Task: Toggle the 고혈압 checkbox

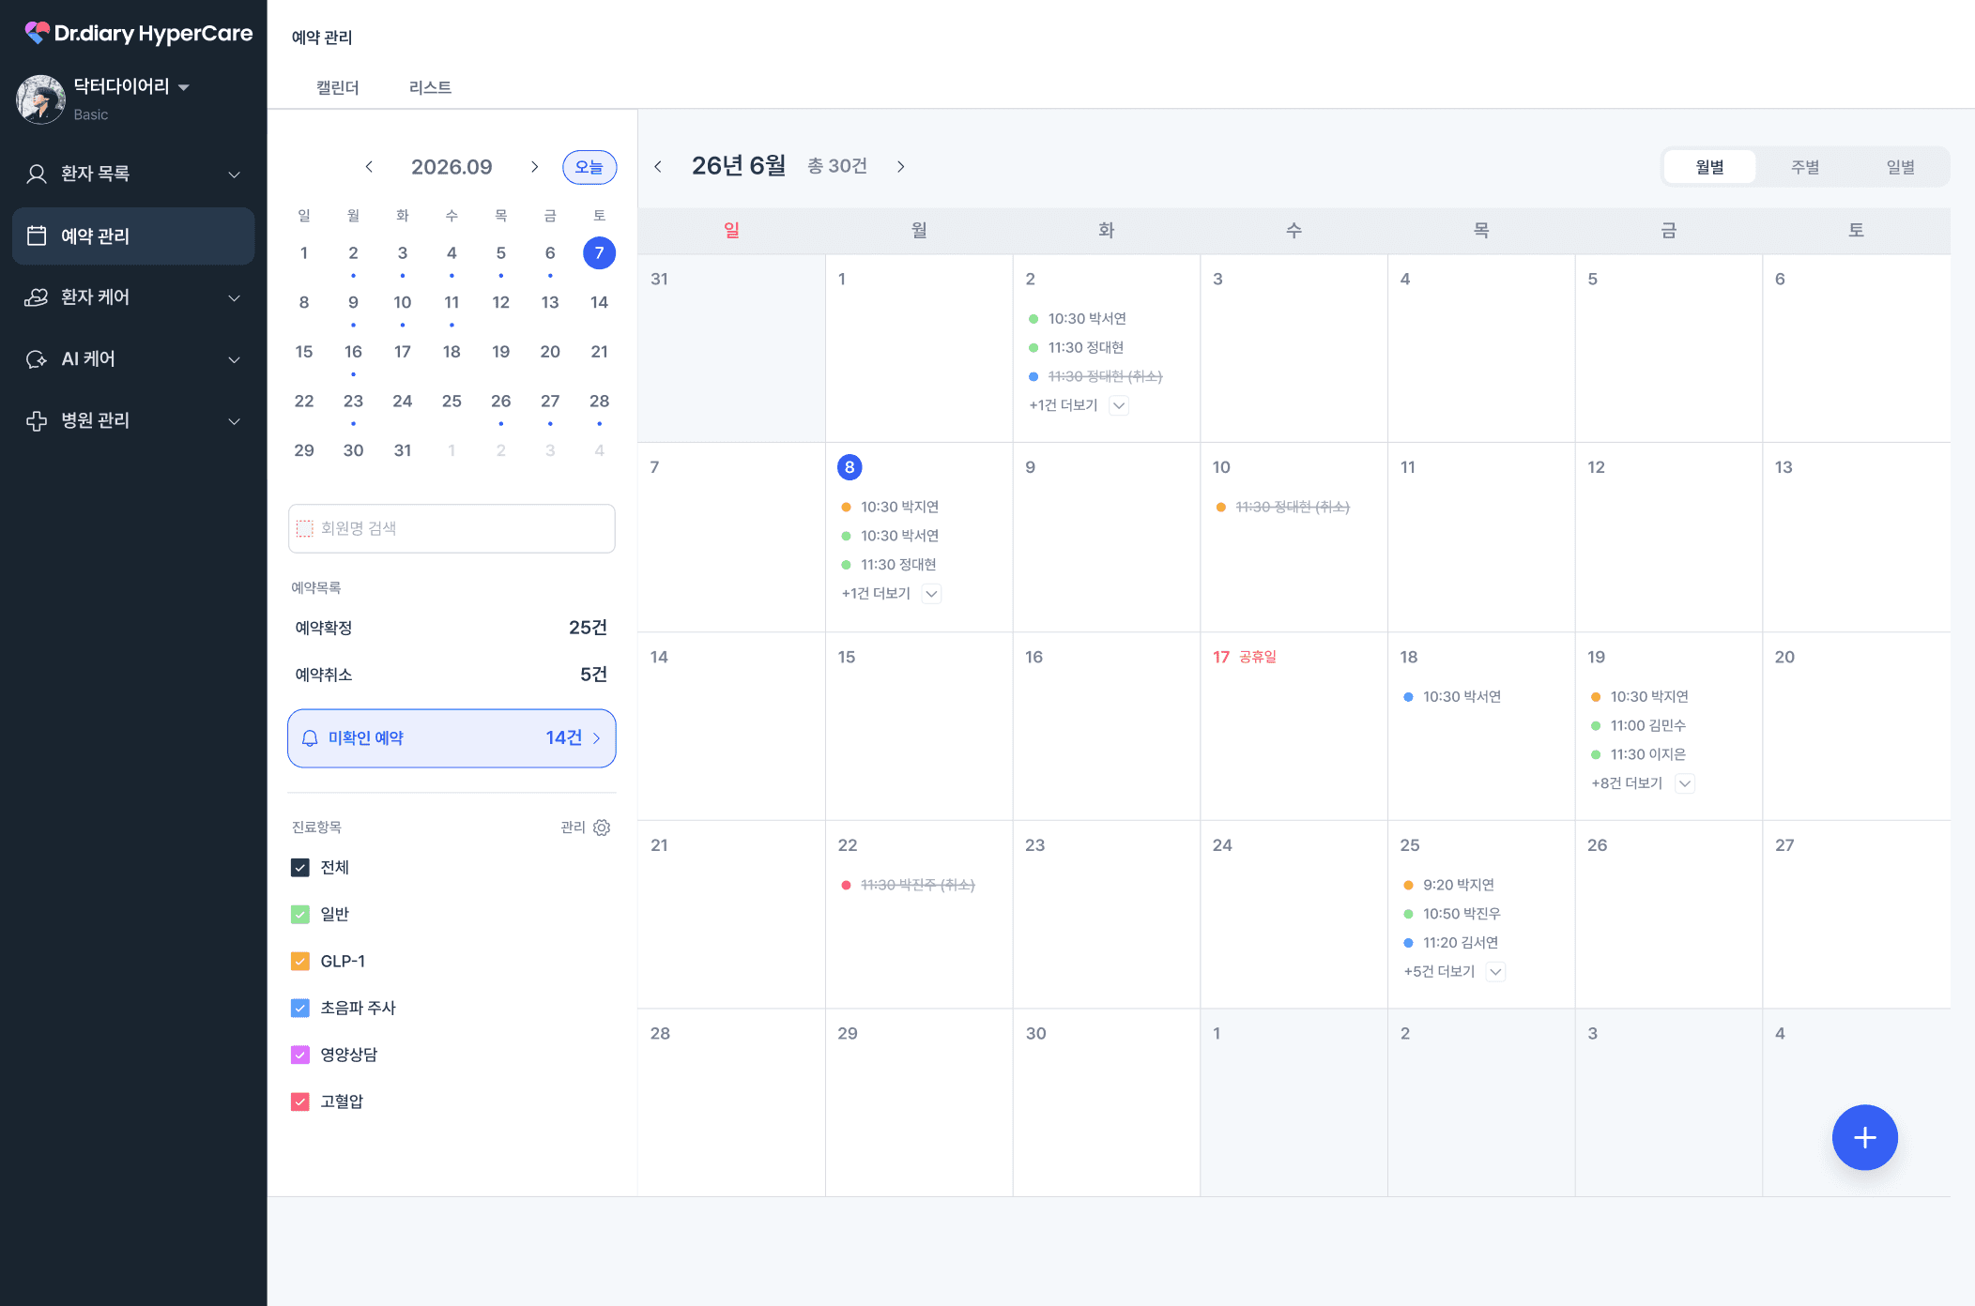Action: click(x=300, y=1101)
